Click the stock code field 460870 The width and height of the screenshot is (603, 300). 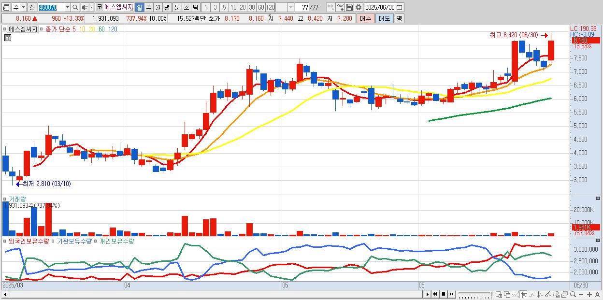[x=51, y=8]
